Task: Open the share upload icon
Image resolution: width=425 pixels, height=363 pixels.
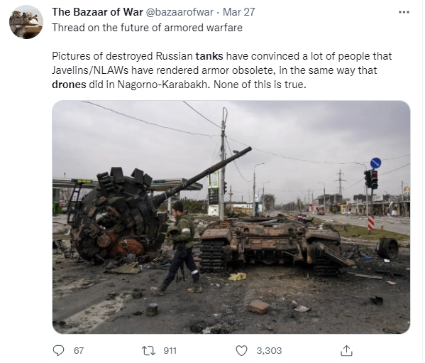Action: tap(346, 350)
